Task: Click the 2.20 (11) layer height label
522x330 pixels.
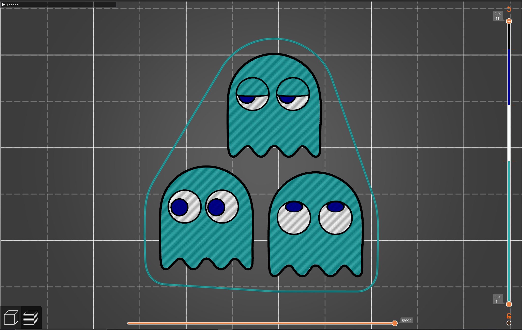Action: click(x=498, y=16)
